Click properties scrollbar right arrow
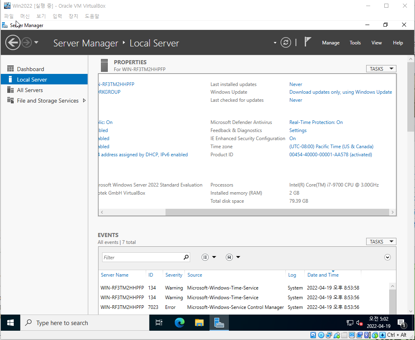The width and height of the screenshot is (415, 340). pyautogui.click(x=392, y=212)
